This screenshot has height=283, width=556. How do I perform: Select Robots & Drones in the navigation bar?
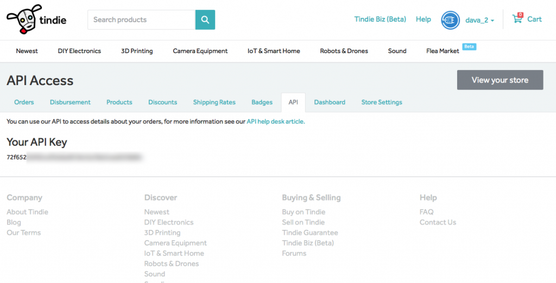(x=344, y=51)
